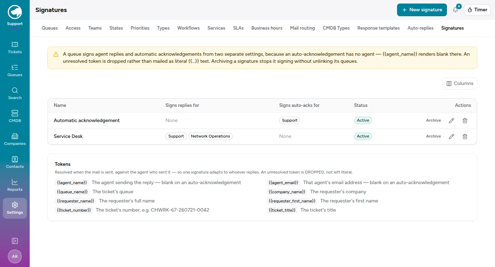The width and height of the screenshot is (495, 267).
Task: Open Tickets in the sidebar
Action: 15,48
